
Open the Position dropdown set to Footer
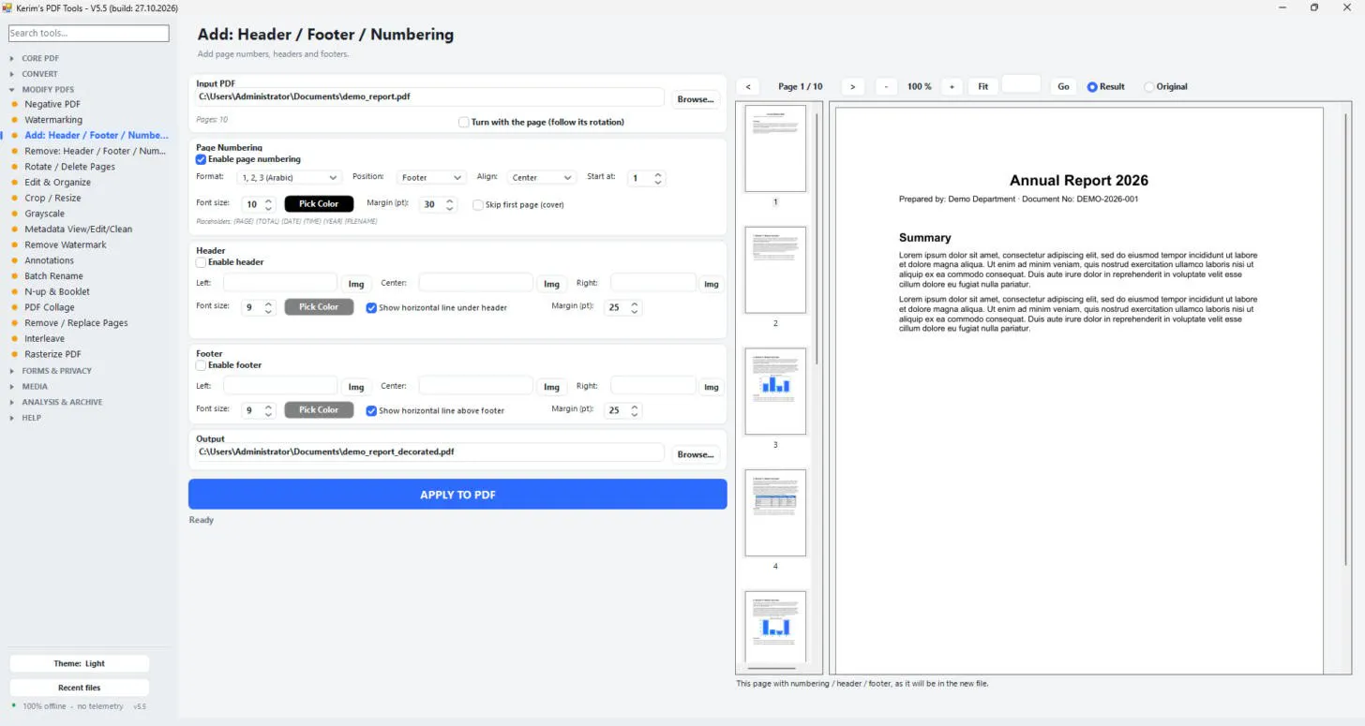(431, 177)
